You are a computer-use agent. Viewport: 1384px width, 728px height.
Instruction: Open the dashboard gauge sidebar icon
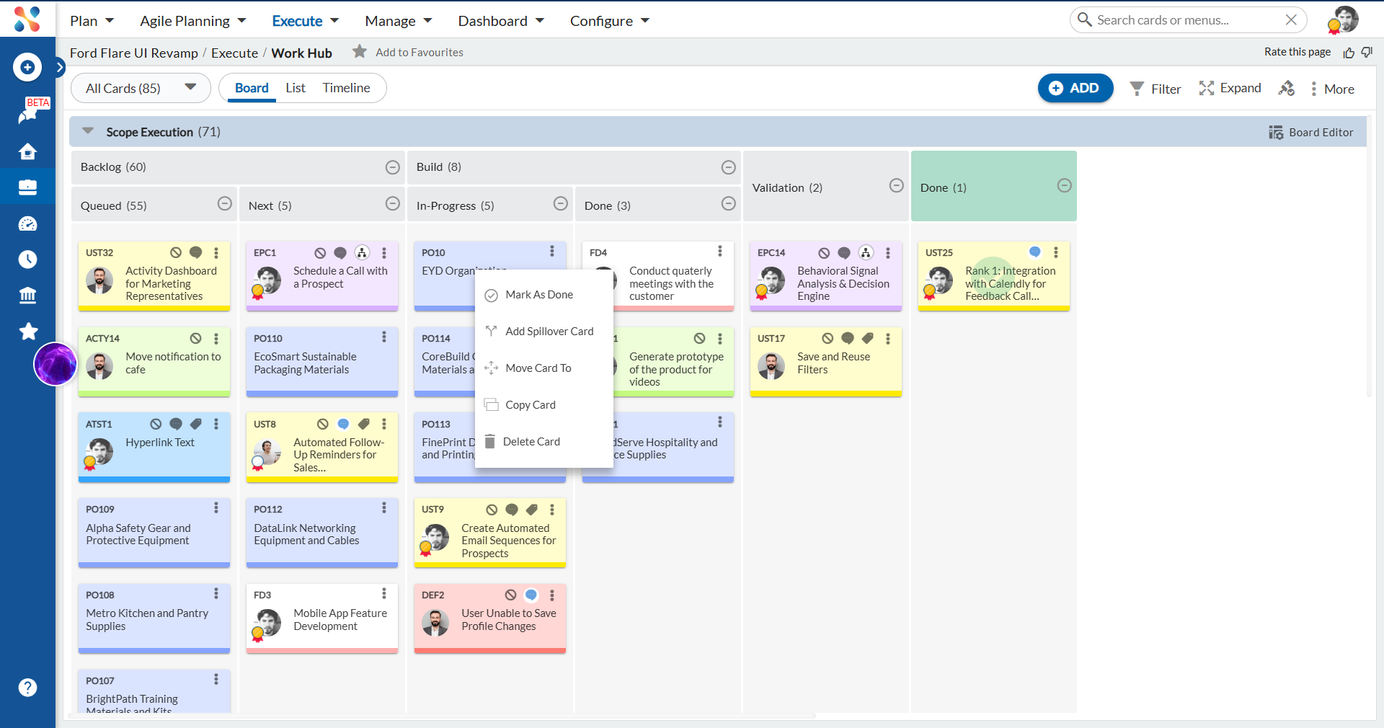[27, 223]
